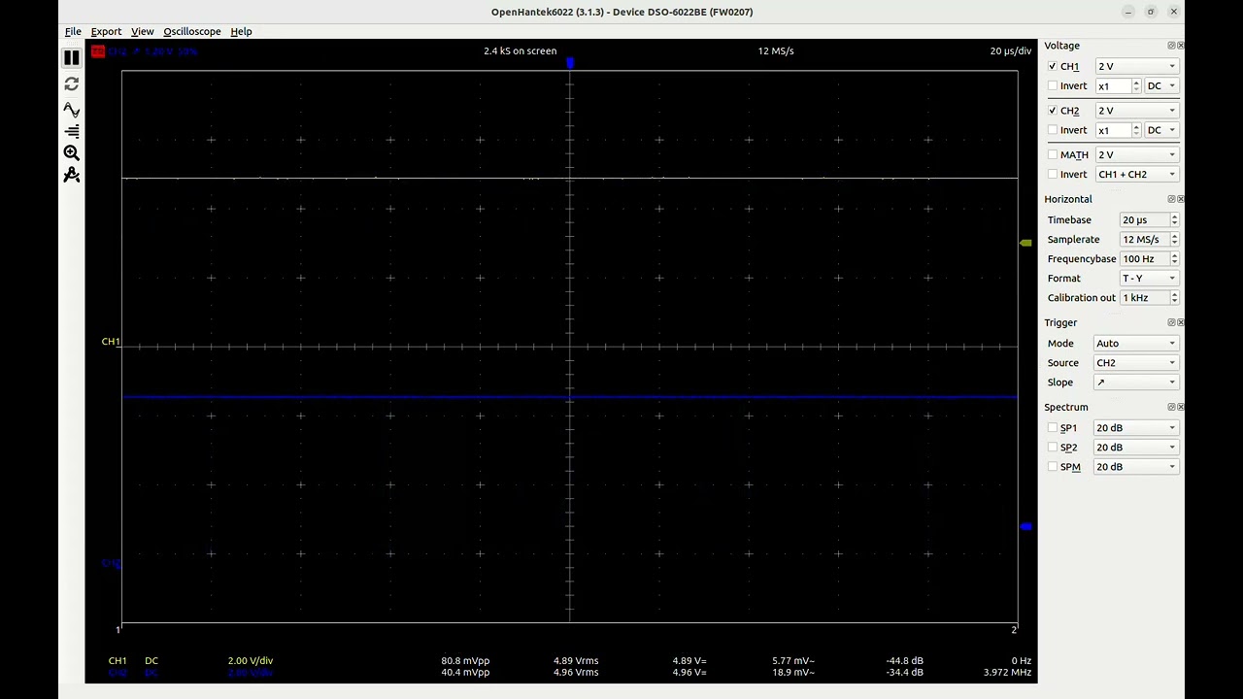Image resolution: width=1243 pixels, height=699 pixels.
Task: Click the 3.972 MHz frequency readout
Action: (1007, 673)
